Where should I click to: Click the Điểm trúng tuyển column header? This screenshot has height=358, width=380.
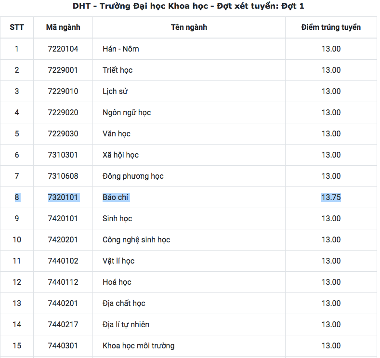click(x=331, y=27)
